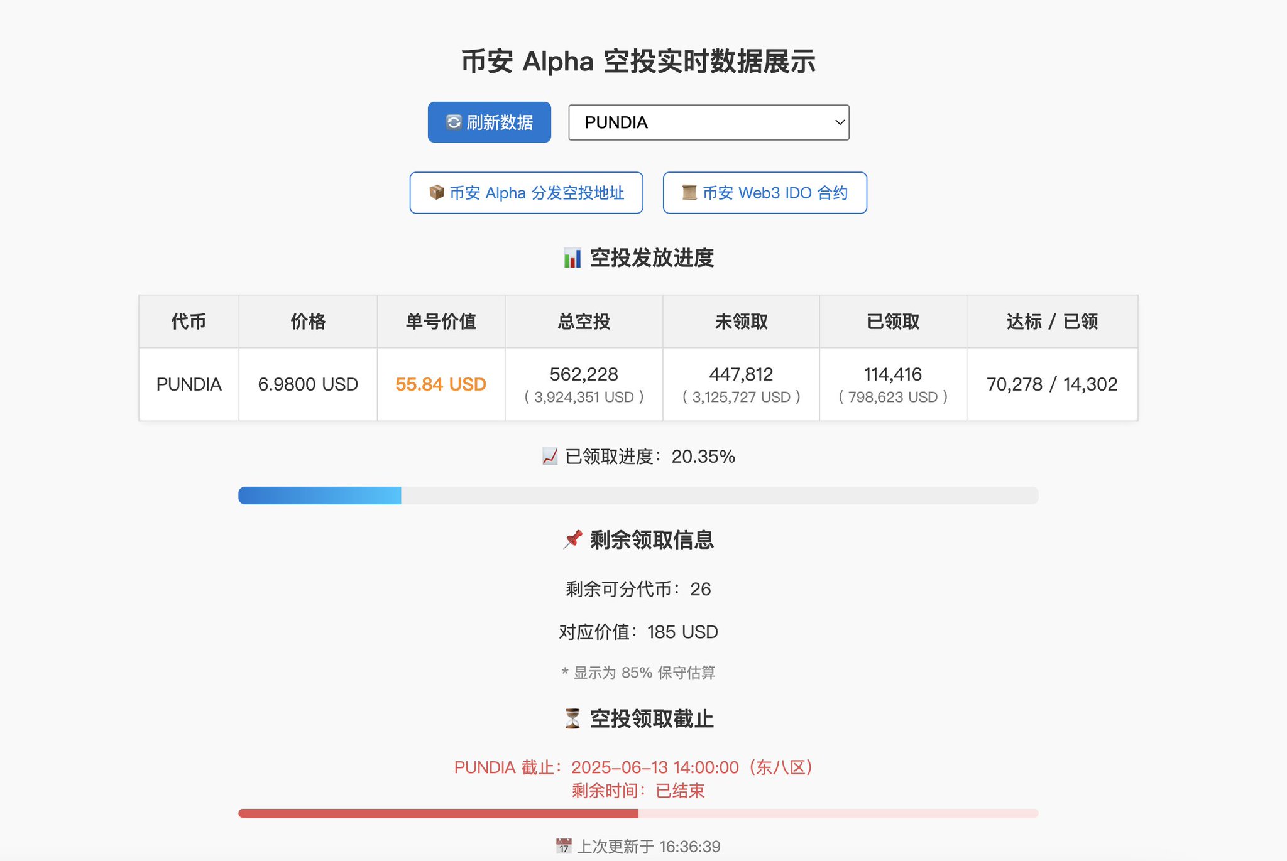Click the 总空投 column header
Viewport: 1287px width, 861px height.
click(x=584, y=322)
